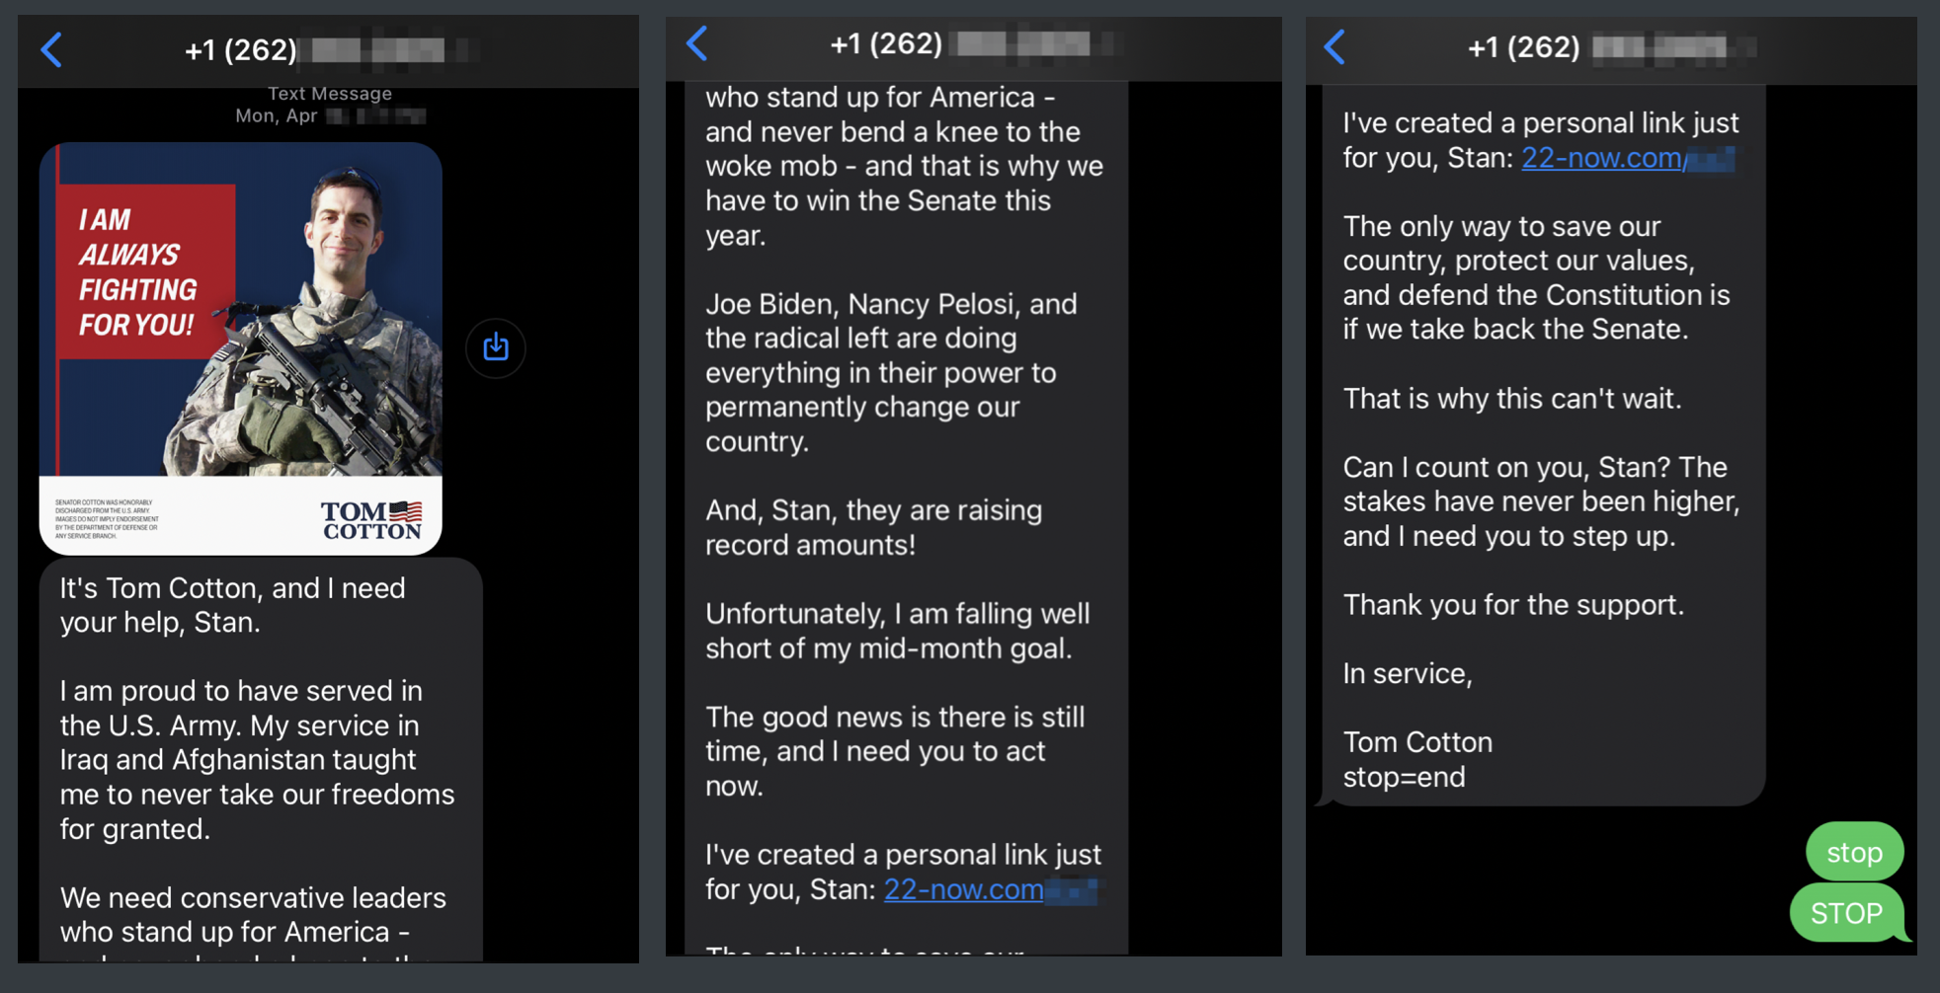Open the 22-now.com link in the right screenshot
Screen dimensions: 1940x993
click(1601, 158)
